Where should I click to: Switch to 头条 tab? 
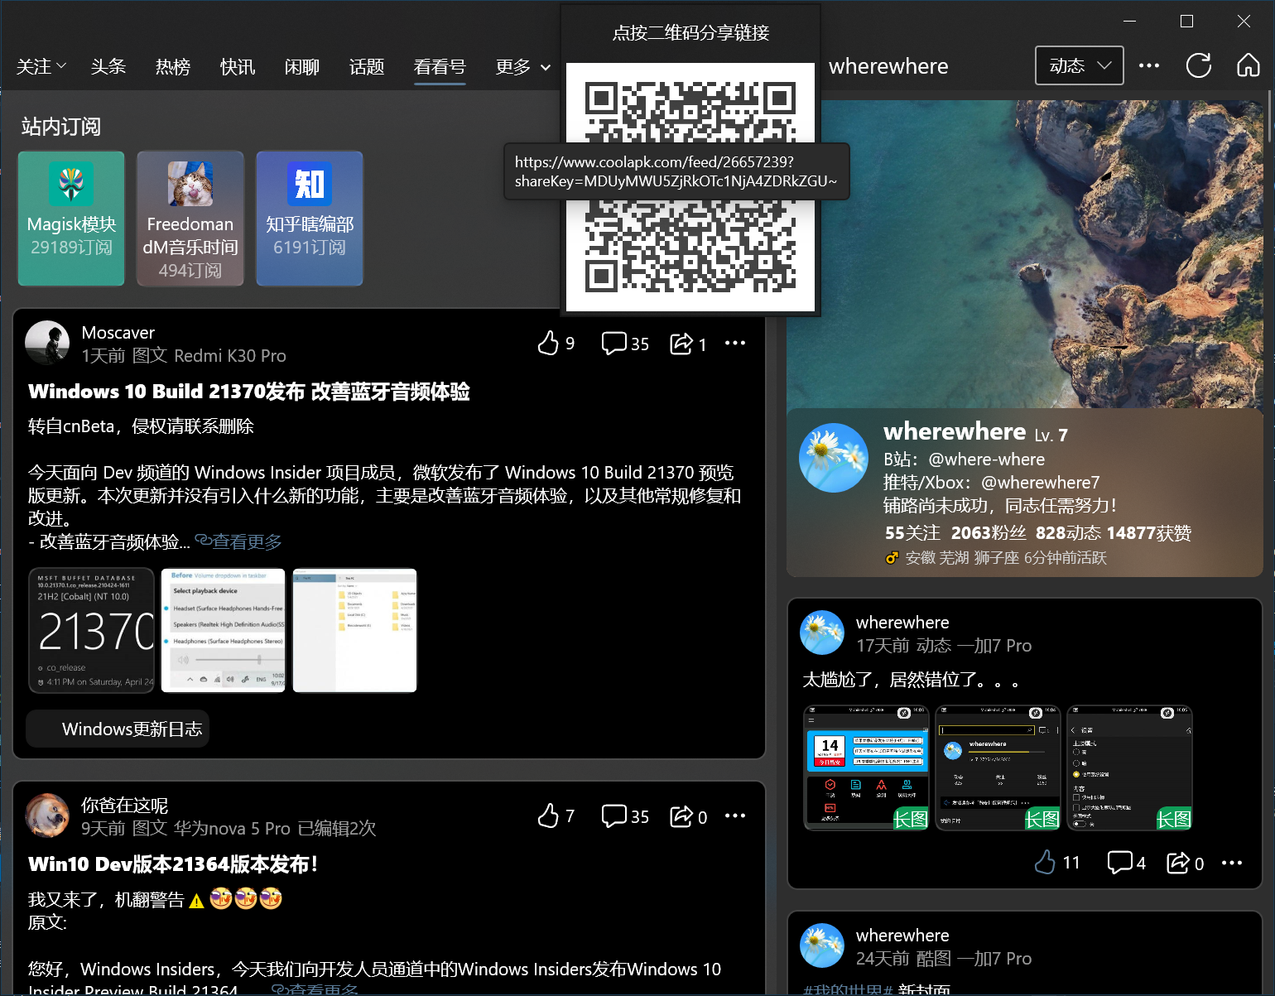[108, 66]
